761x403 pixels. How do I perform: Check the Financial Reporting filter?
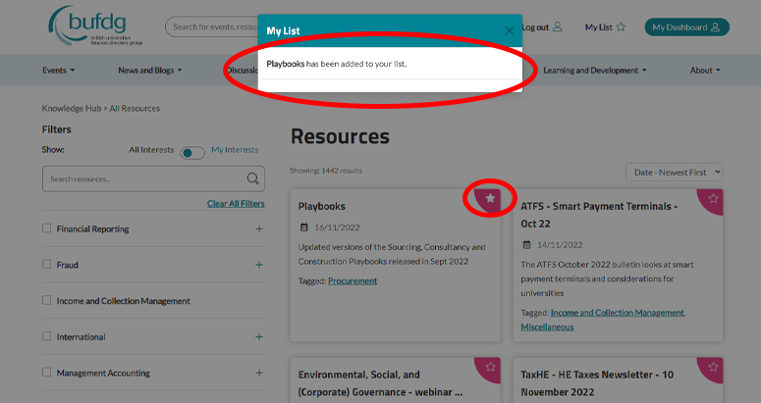47,228
